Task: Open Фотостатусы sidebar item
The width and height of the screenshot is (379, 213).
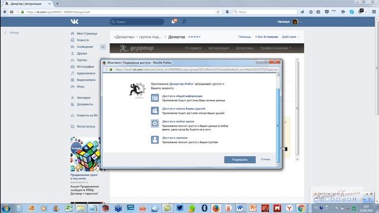Action: pyautogui.click(x=86, y=126)
